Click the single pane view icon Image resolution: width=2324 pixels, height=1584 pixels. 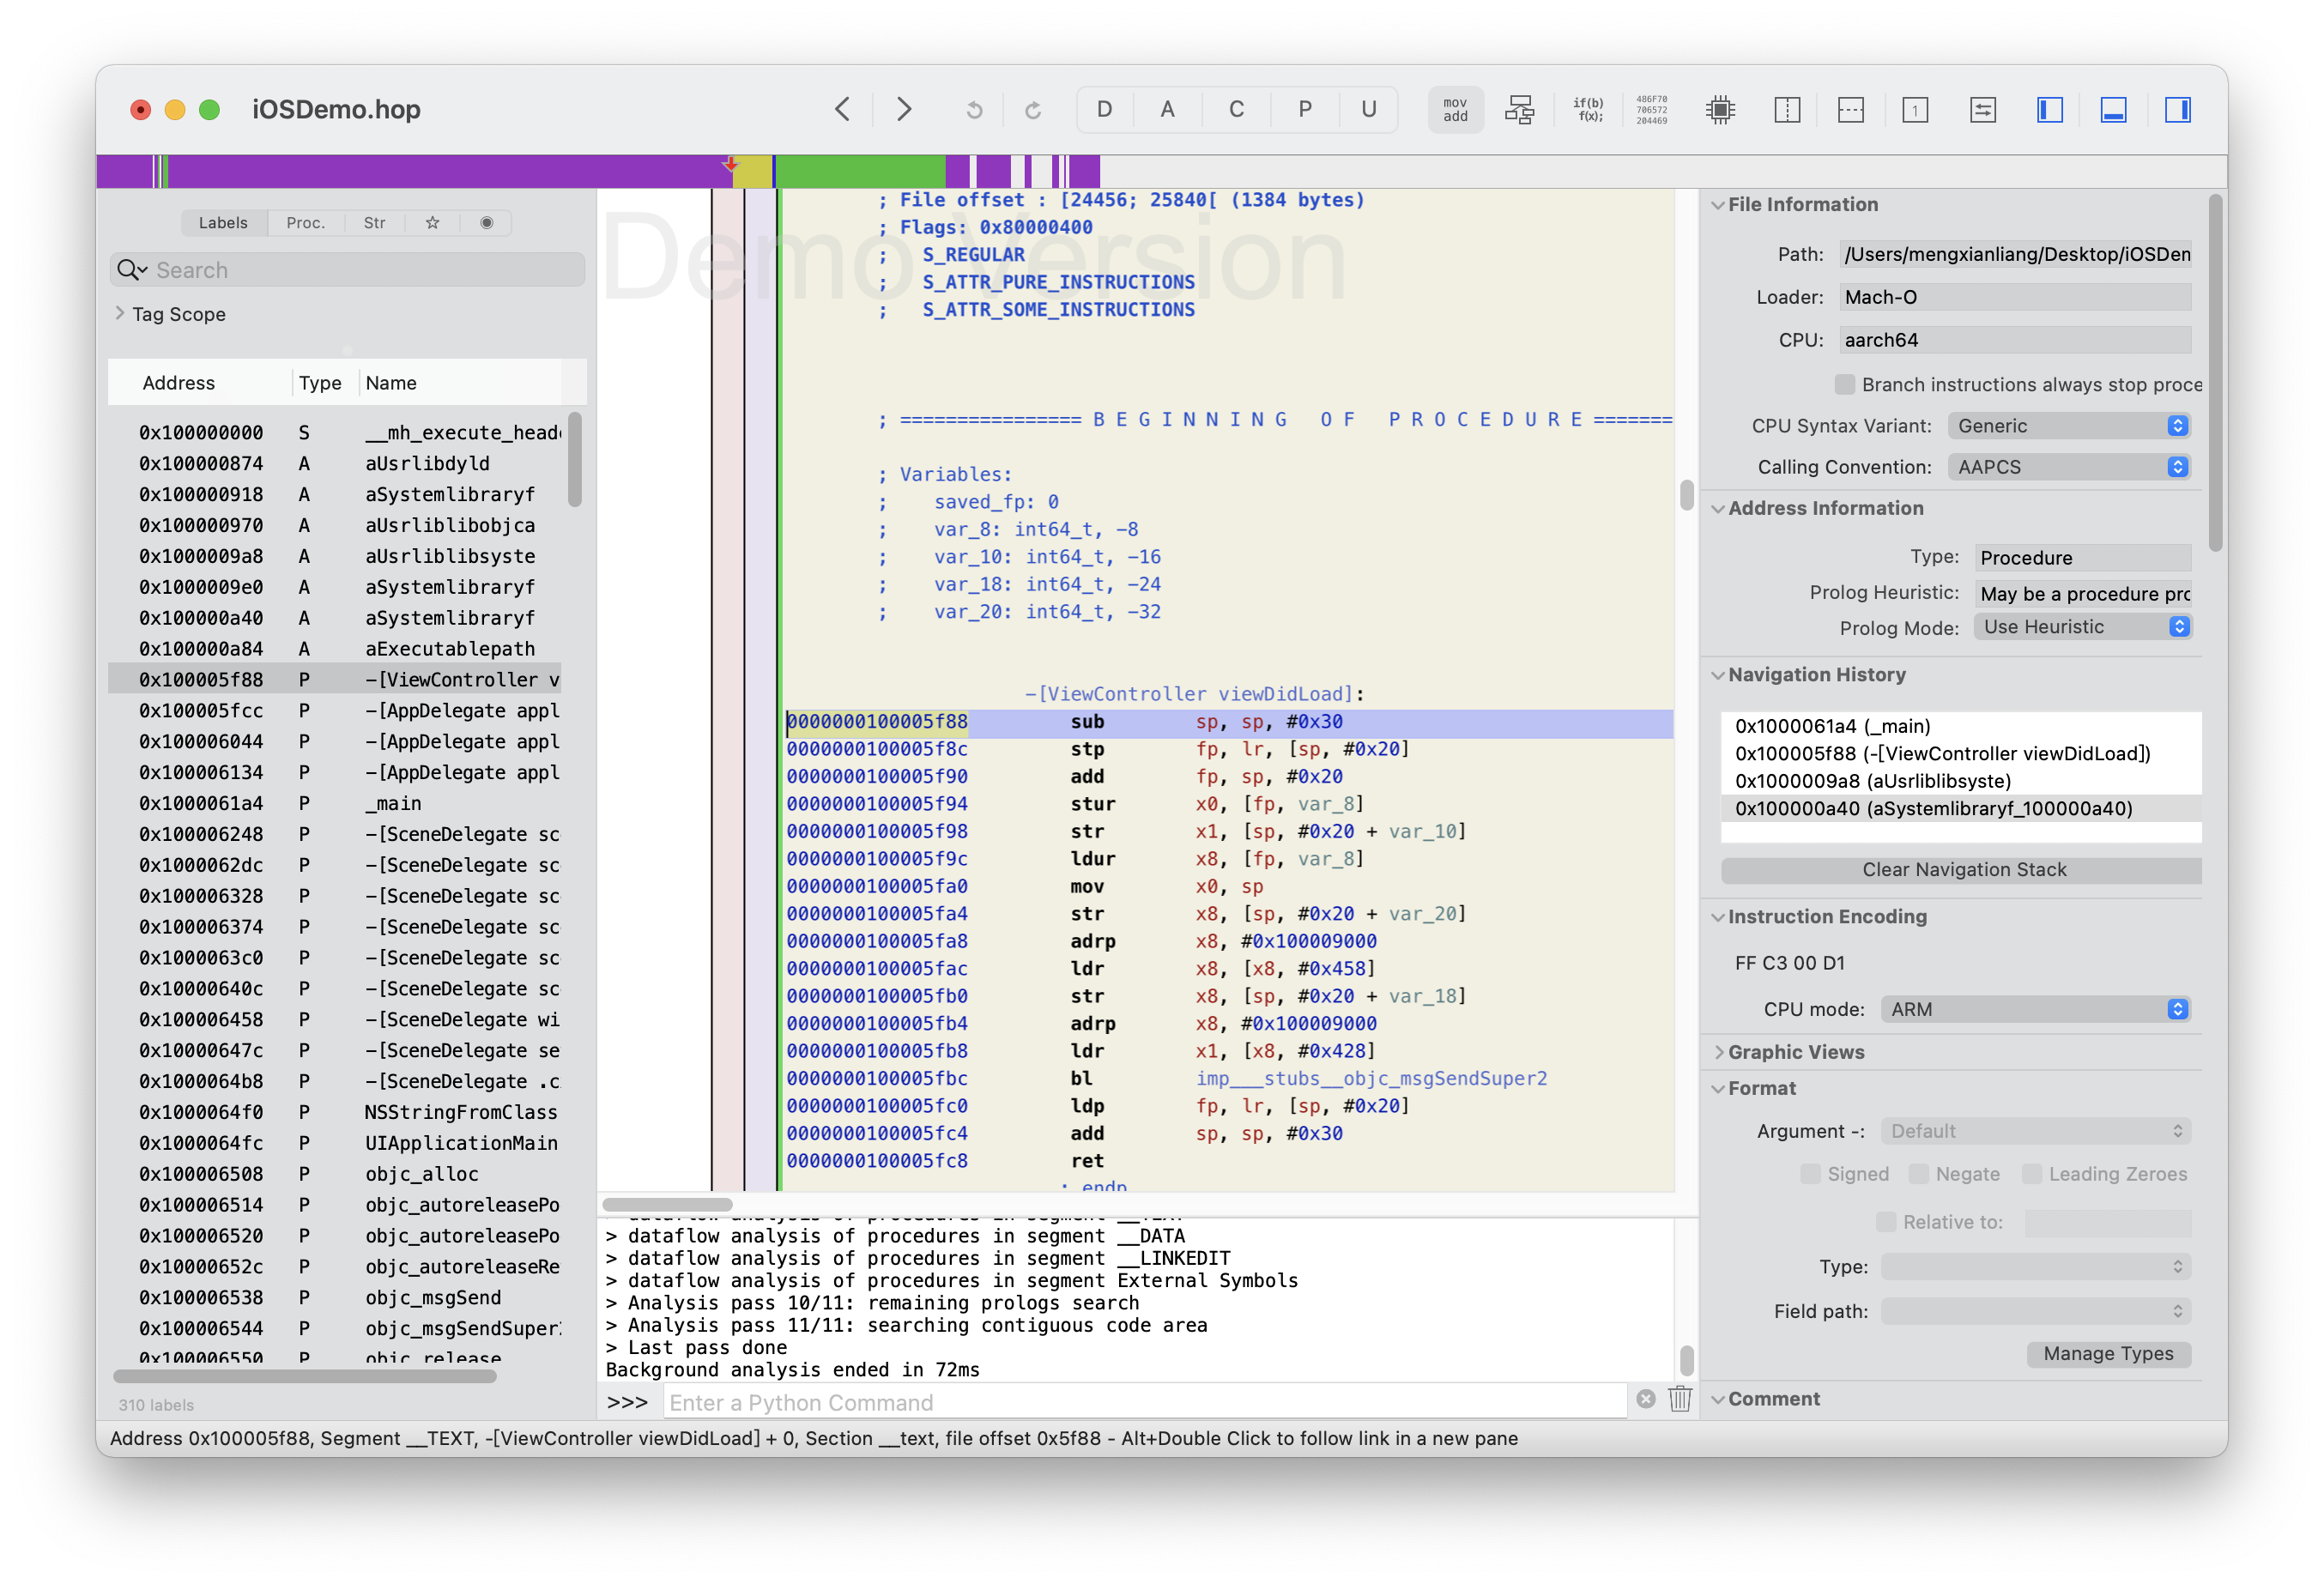(x=1914, y=109)
